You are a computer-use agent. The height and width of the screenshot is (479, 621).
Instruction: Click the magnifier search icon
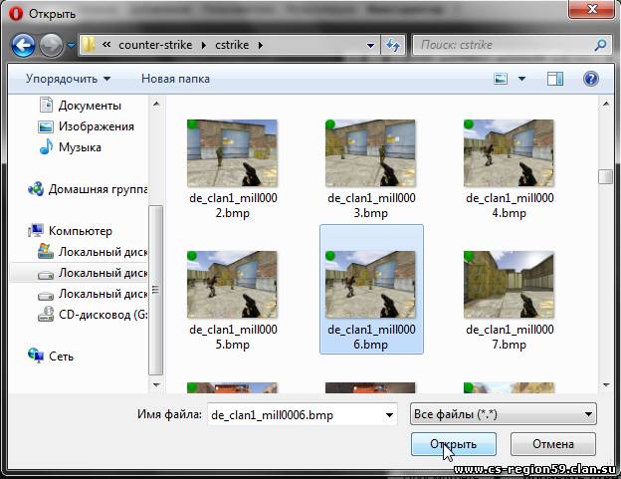point(600,45)
